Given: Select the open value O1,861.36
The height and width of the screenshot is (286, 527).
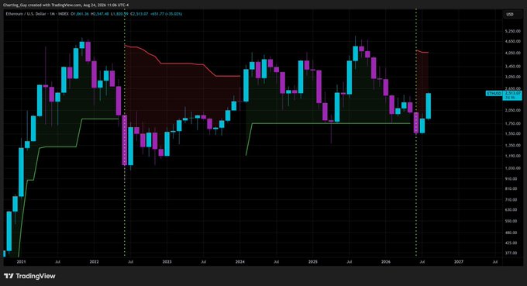Looking at the screenshot, I should click(81, 14).
